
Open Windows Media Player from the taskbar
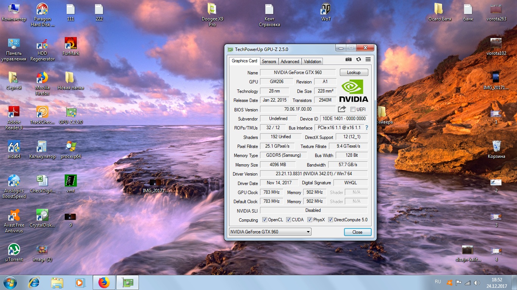coord(79,282)
